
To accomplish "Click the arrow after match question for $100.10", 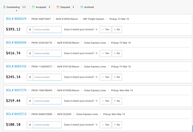I will click(96, 125).
